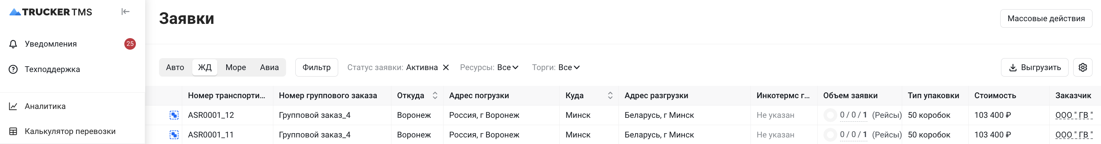Screen dimensions: 1101x144
Task: Open Техподдержка help icon
Action: (13, 69)
